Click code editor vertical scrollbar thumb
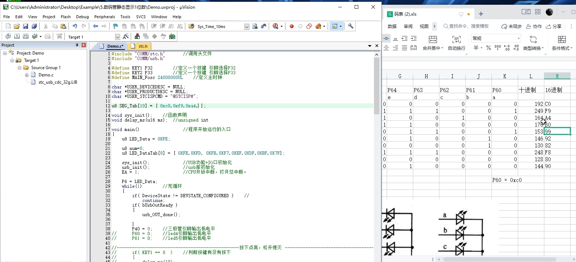This screenshot has width=576, height=262. tap(377, 85)
